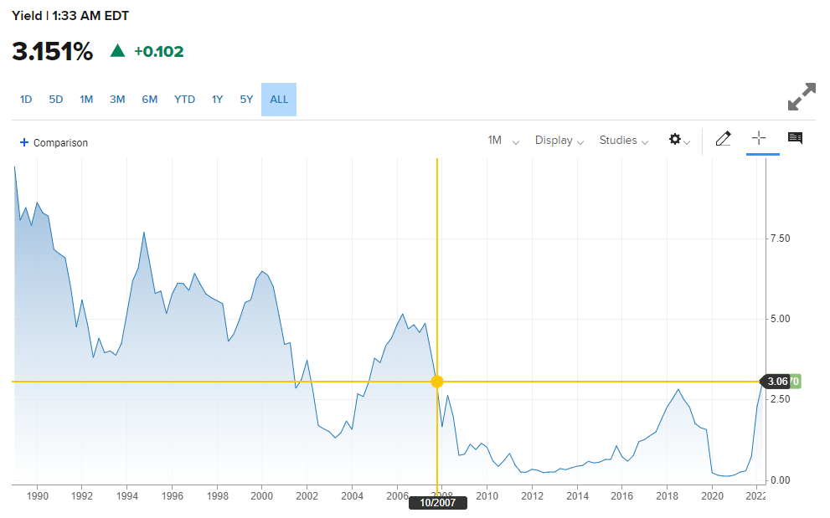Switch to the 6M tab
Image resolution: width=830 pixels, height=518 pixels.
point(149,99)
